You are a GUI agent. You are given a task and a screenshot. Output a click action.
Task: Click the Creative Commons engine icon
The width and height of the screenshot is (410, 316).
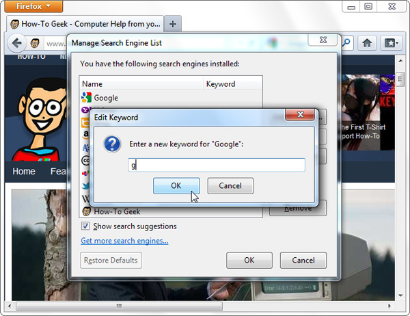click(x=86, y=160)
